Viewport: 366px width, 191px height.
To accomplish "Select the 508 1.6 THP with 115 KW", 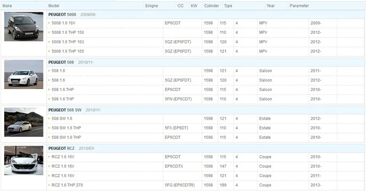I will (63, 90).
